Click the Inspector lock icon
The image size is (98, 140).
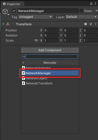pyautogui.click(x=91, y=4)
